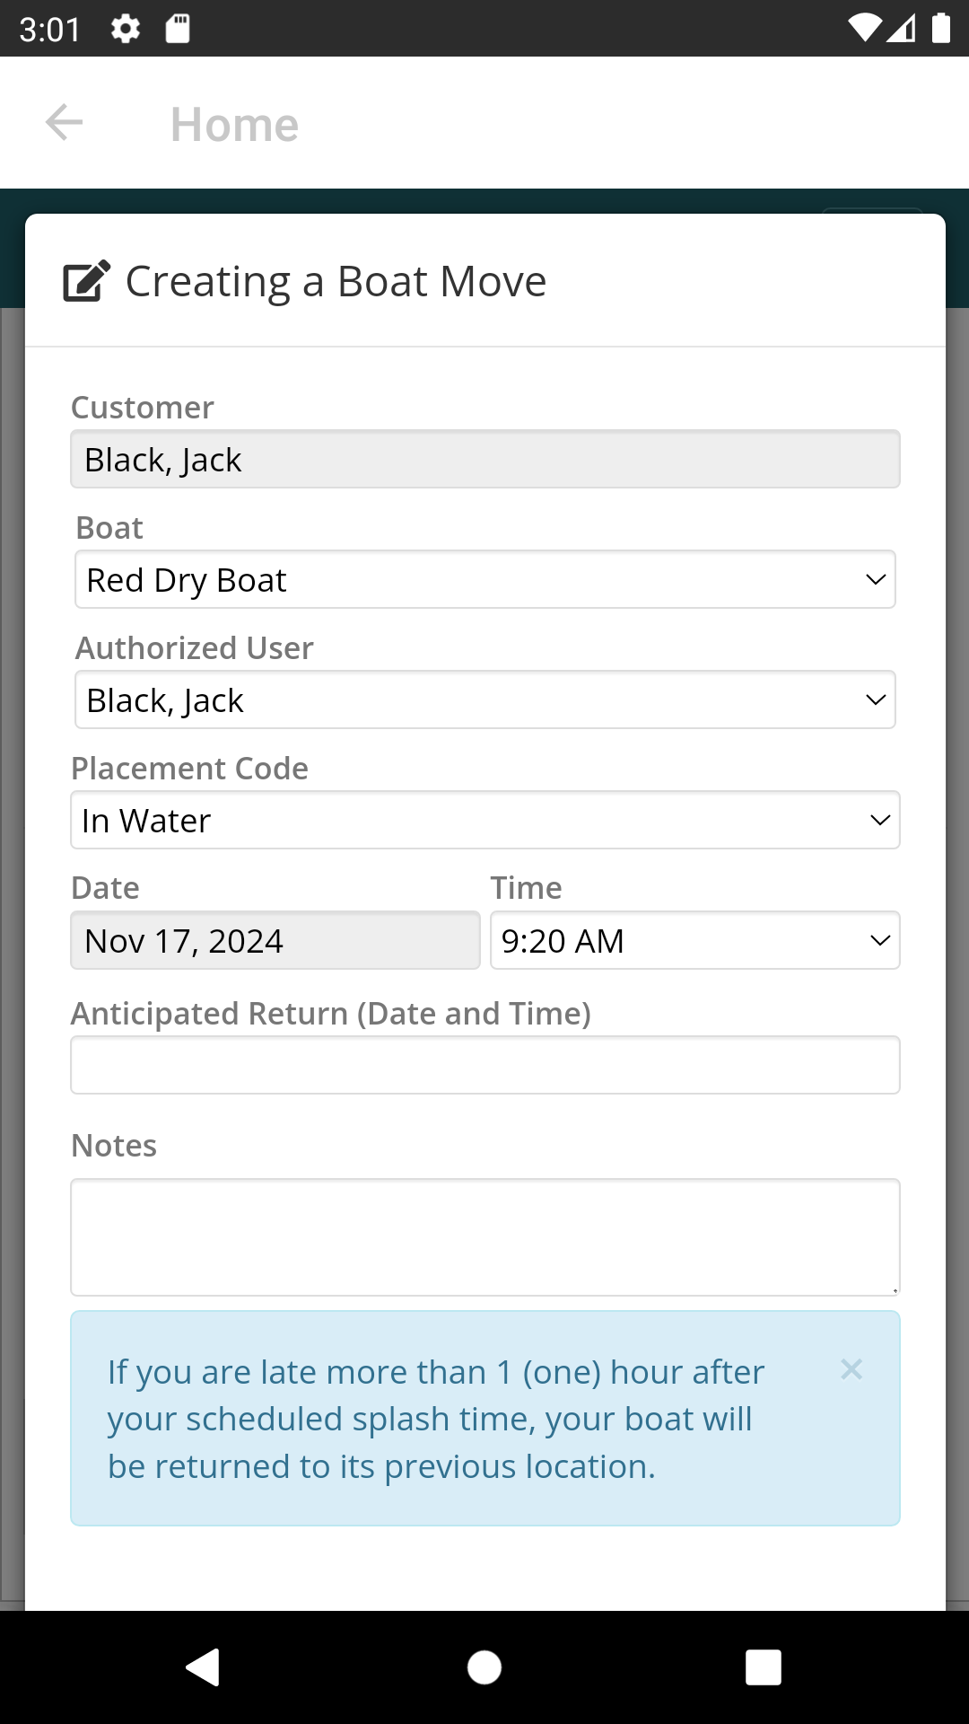Tap the Creating a Boat Move heading
The width and height of the screenshot is (969, 1724).
pyautogui.click(x=336, y=281)
